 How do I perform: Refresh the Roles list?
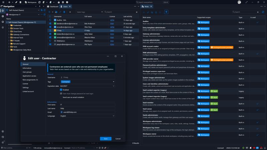coord(263,12)
